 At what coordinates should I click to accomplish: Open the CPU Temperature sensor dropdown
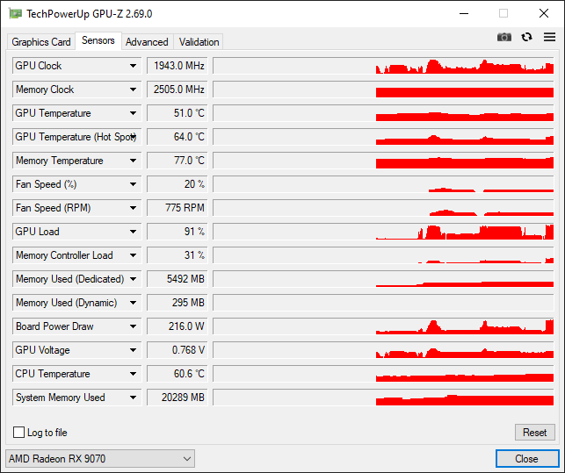(x=133, y=374)
